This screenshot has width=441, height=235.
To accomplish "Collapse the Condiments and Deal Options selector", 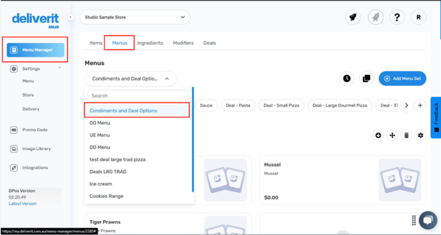I will pos(131,79).
